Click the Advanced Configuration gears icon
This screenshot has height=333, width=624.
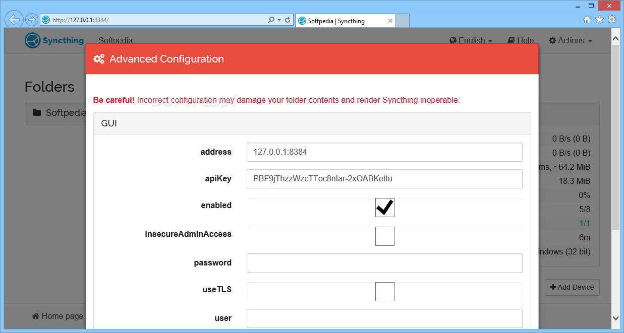click(x=99, y=59)
